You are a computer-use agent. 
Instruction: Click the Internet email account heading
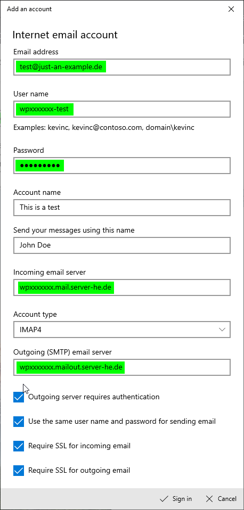click(65, 35)
